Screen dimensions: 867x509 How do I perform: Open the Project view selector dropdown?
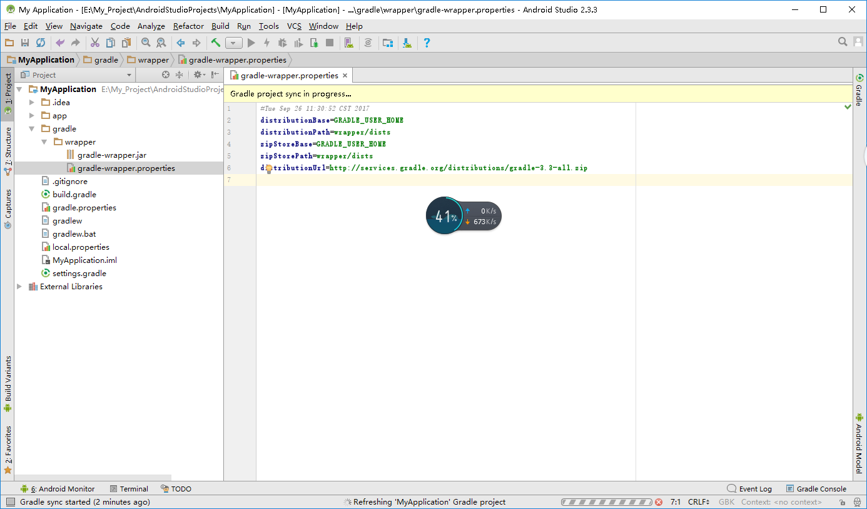pos(76,75)
